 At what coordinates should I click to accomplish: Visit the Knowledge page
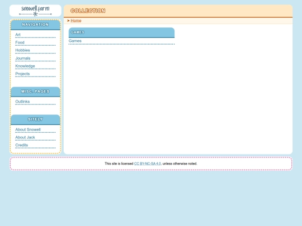(x=25, y=66)
